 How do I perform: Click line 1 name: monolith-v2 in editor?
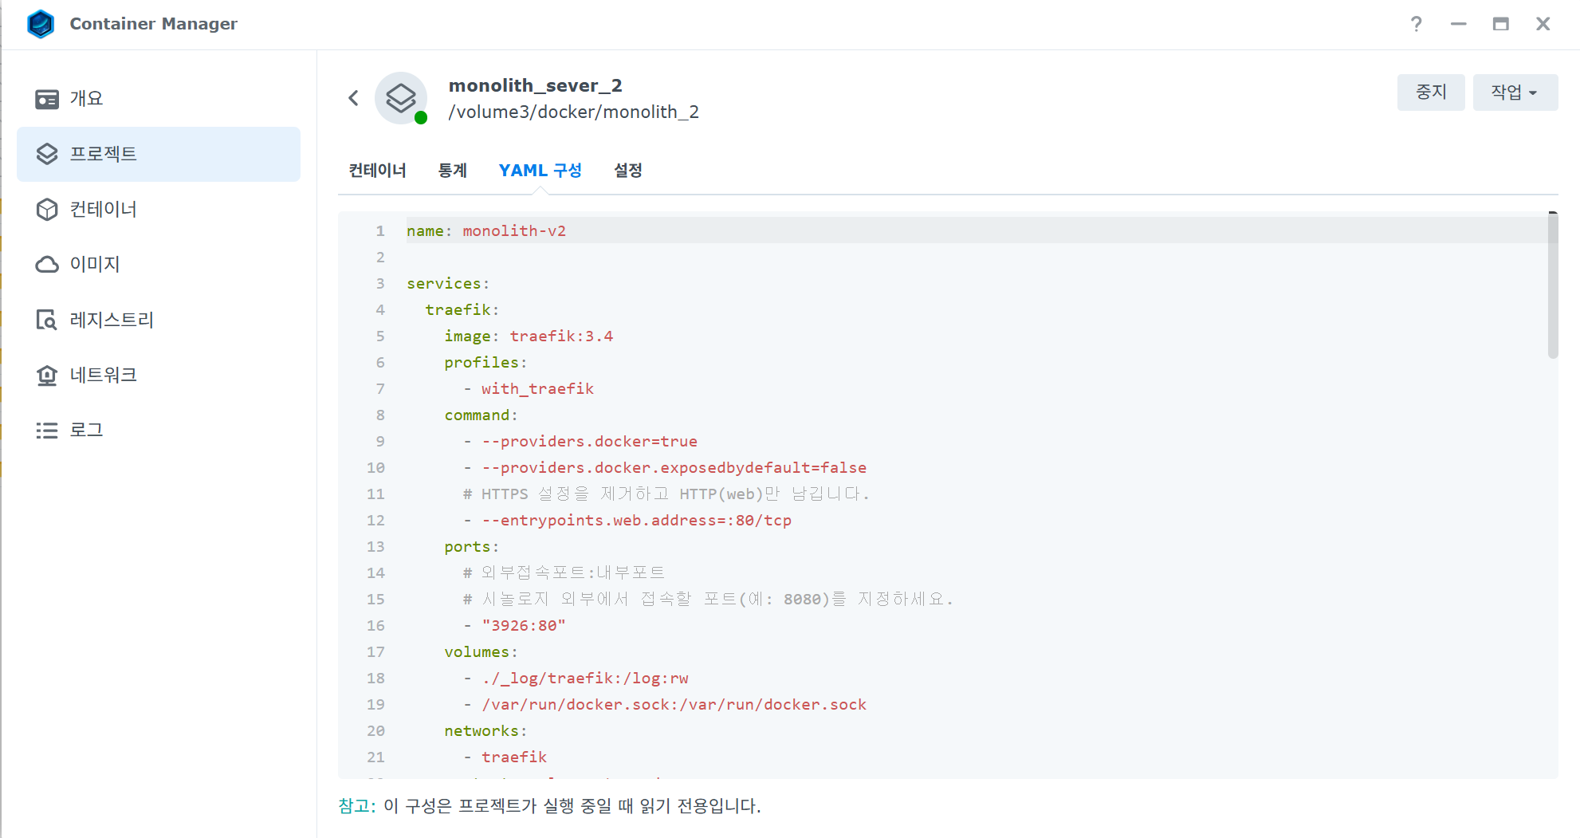486,231
